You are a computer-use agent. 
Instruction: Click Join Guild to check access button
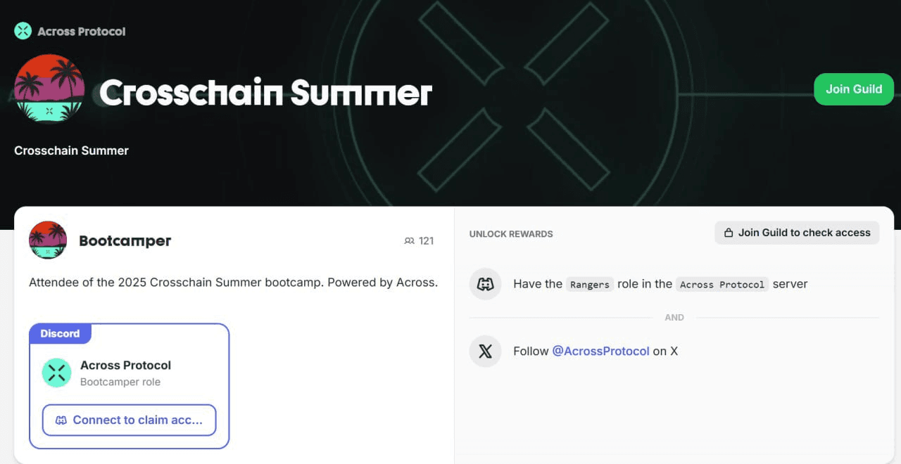pyautogui.click(x=797, y=233)
